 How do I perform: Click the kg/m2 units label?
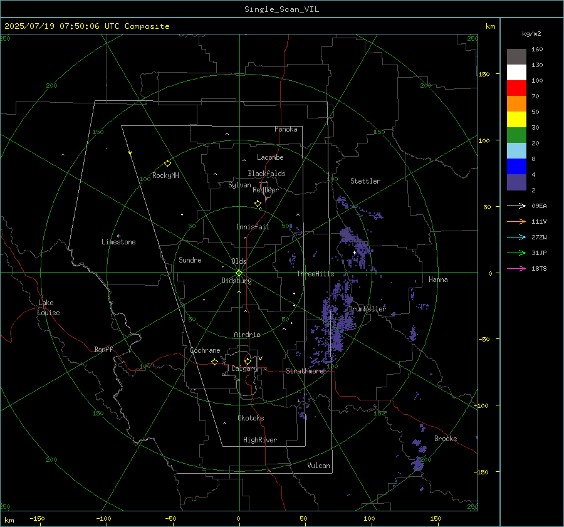pyautogui.click(x=531, y=34)
